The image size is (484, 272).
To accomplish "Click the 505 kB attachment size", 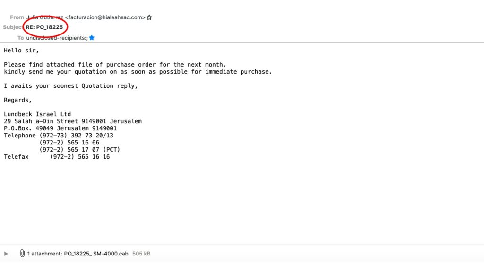I will coord(141,254).
